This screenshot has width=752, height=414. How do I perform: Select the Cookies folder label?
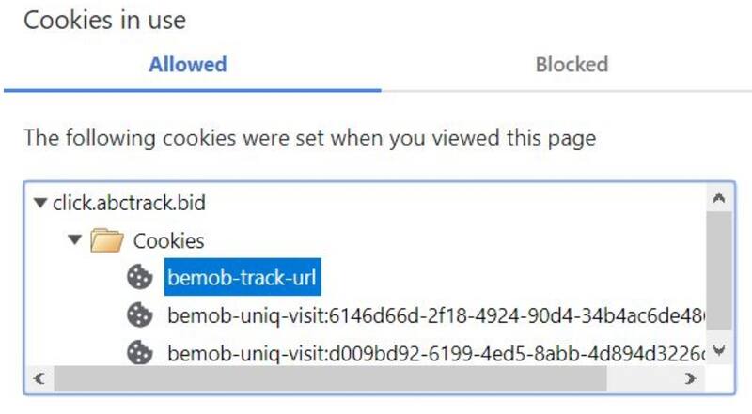tap(168, 240)
